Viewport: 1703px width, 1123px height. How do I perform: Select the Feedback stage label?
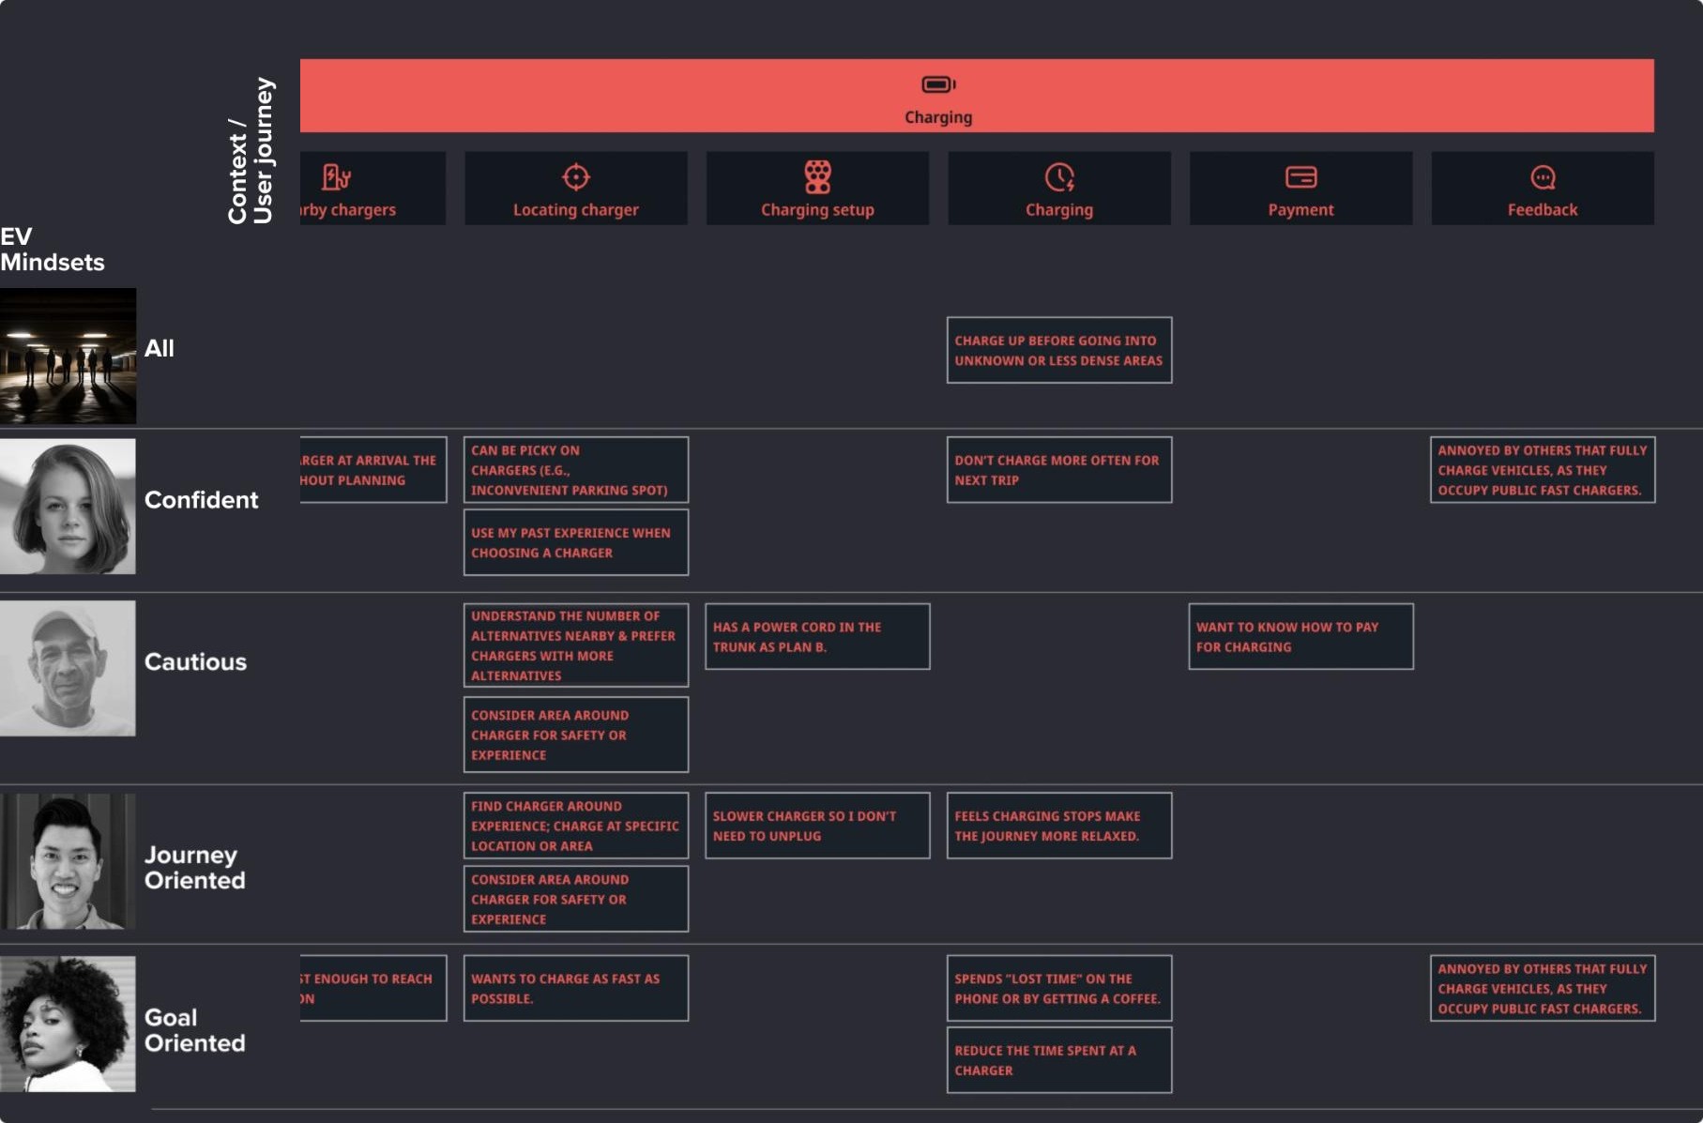(1543, 210)
